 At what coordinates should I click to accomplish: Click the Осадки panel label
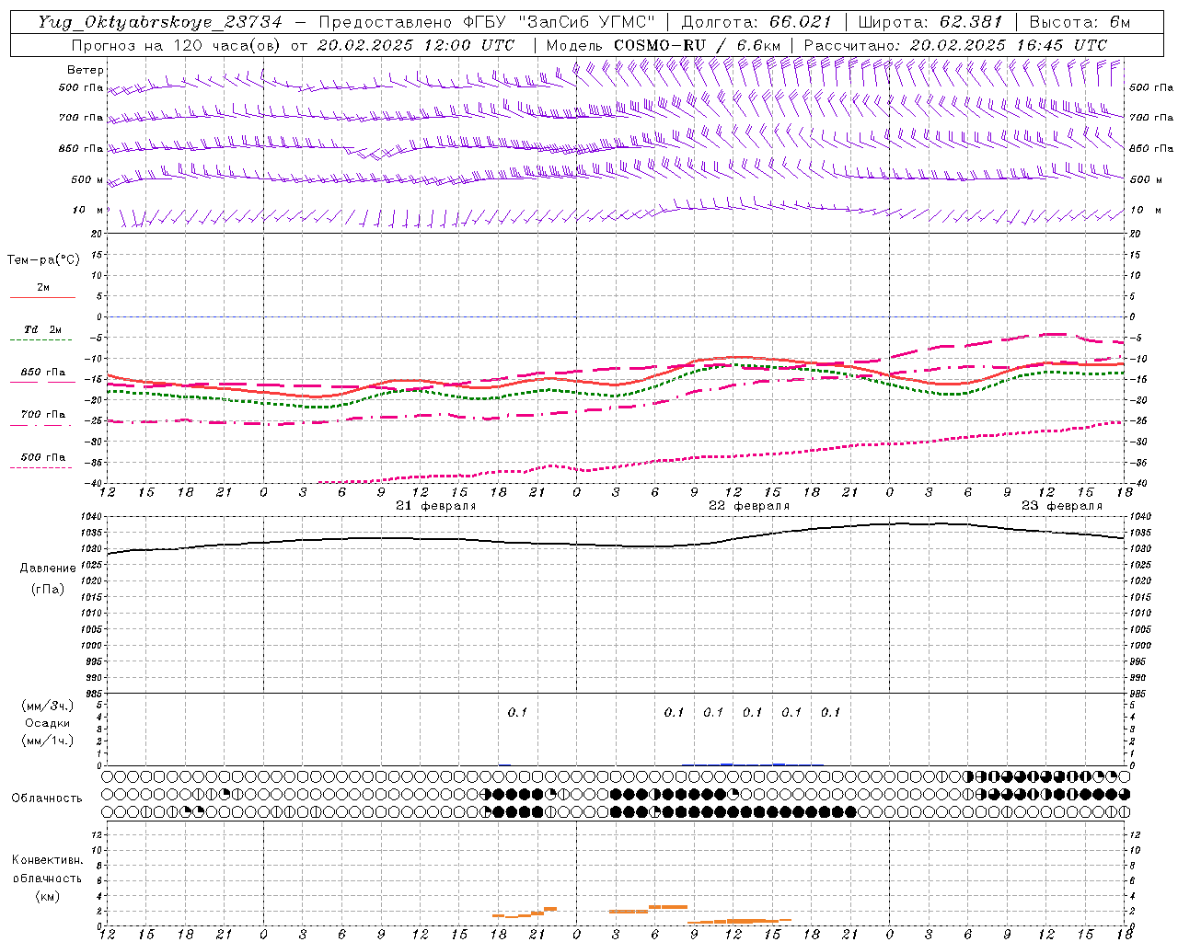point(48,723)
